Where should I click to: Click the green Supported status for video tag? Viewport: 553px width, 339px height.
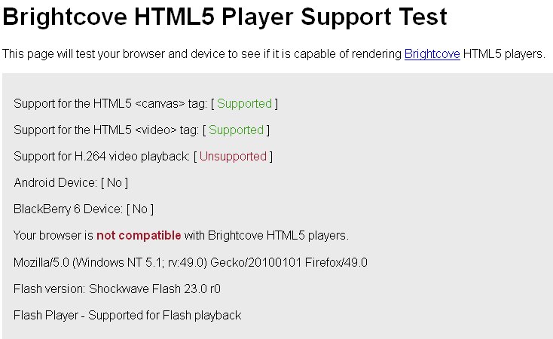[236, 130]
